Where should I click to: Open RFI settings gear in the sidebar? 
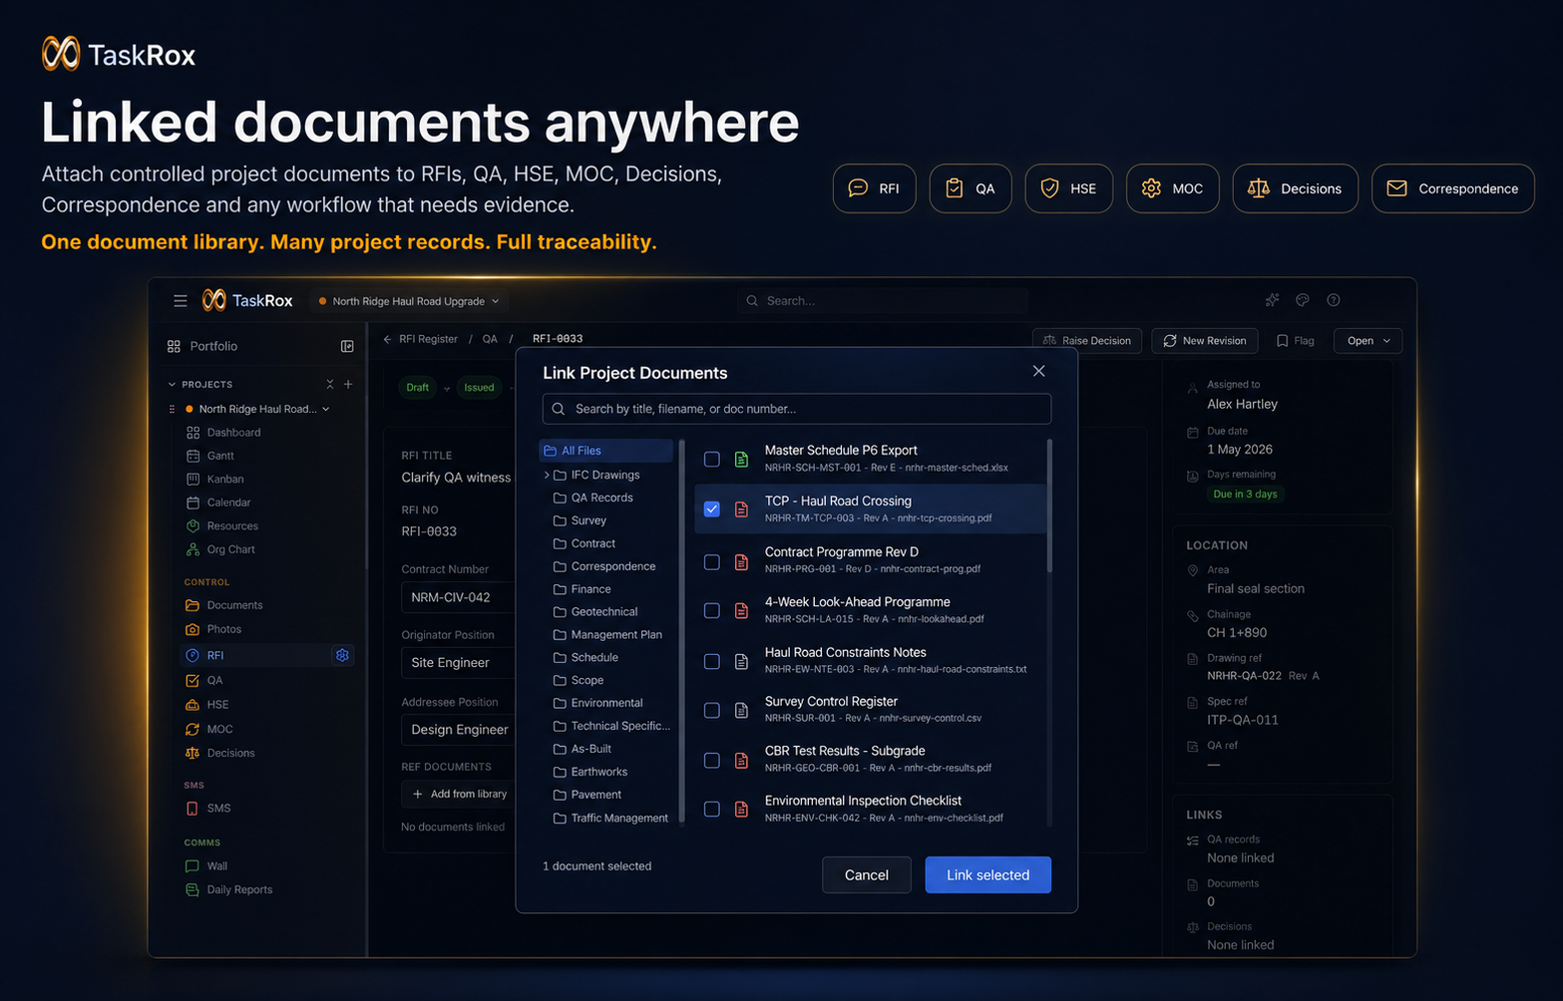click(342, 655)
